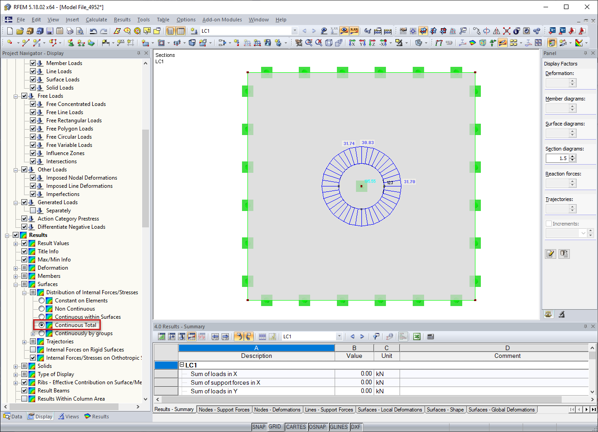598x432 pixels.
Task: Open the LC1 dropdown in the results table toolbar
Action: click(x=339, y=337)
